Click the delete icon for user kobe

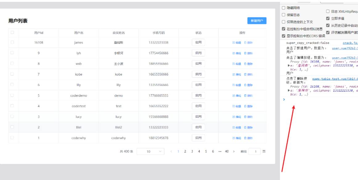[x=245, y=74]
